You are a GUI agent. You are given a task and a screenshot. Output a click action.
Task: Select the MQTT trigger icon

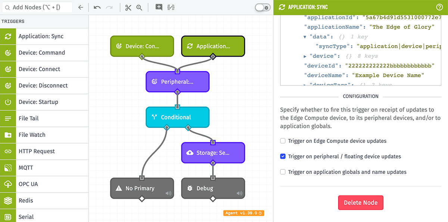(8, 168)
